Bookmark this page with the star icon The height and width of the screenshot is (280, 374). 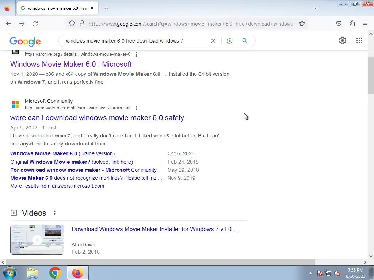(302, 24)
